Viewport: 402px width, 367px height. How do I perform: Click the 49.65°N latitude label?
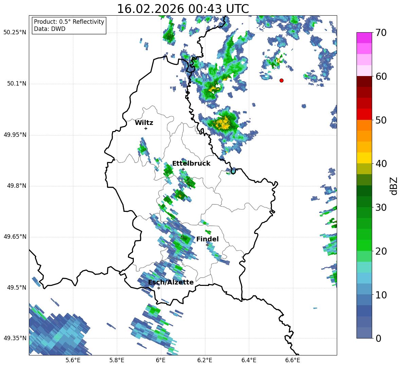point(15,236)
